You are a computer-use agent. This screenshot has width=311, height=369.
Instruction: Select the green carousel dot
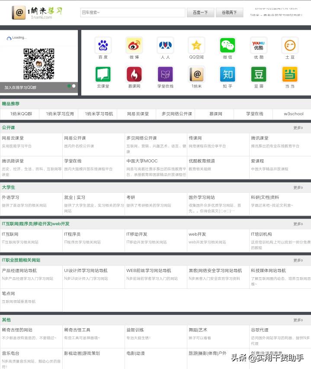coord(69,86)
